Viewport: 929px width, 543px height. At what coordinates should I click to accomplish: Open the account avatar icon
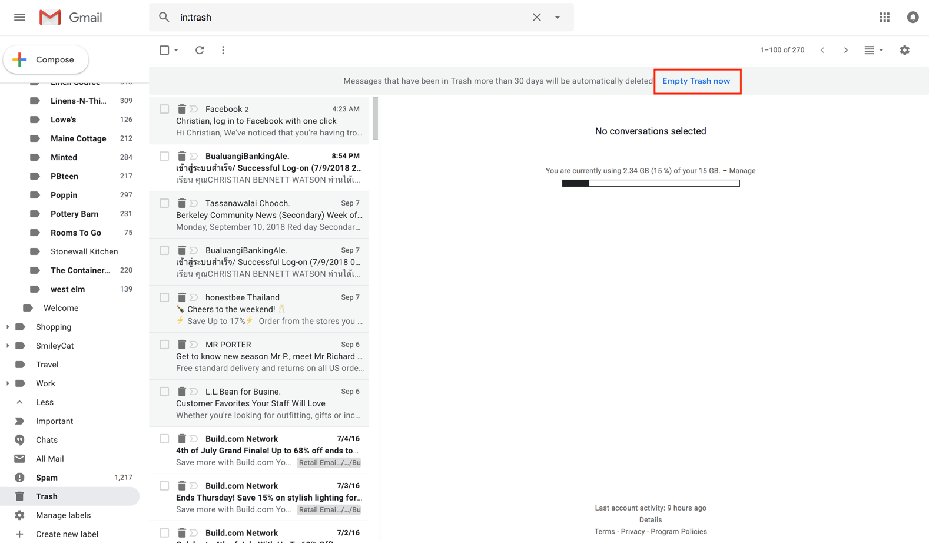tap(913, 17)
